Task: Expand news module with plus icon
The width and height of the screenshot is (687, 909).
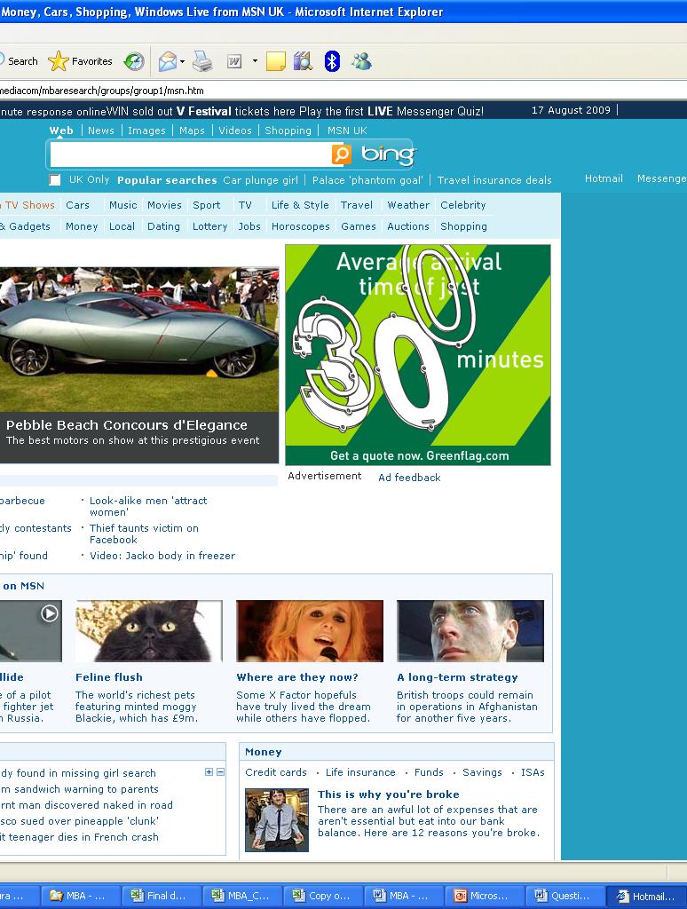Action: (209, 772)
